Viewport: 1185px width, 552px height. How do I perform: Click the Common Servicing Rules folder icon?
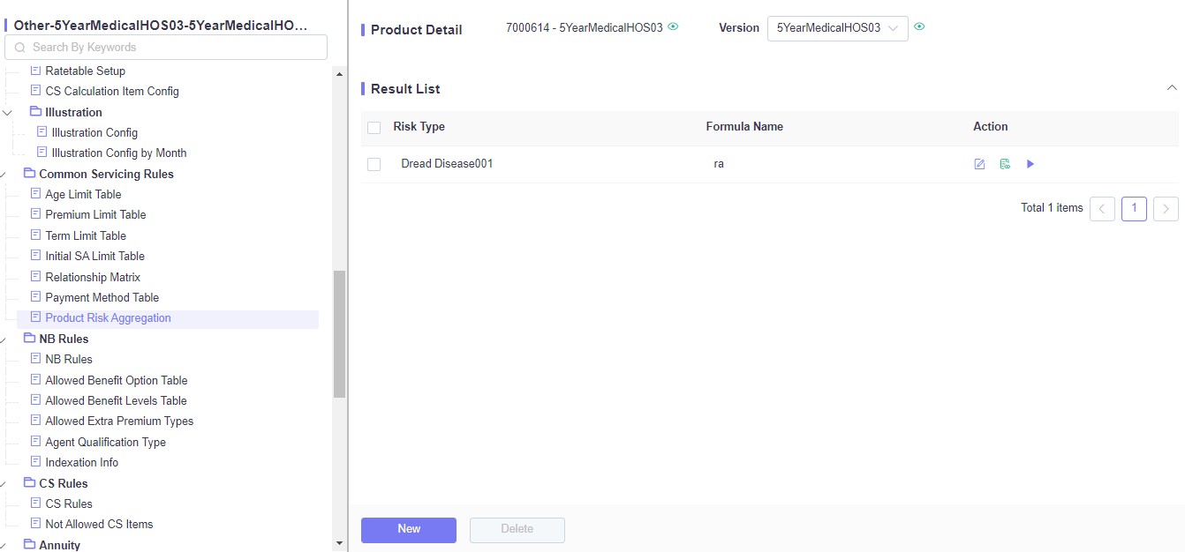click(30, 174)
